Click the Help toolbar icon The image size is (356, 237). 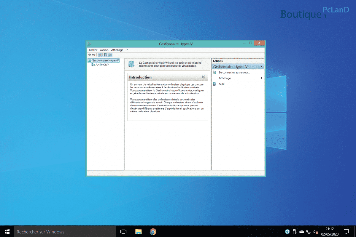point(105,55)
